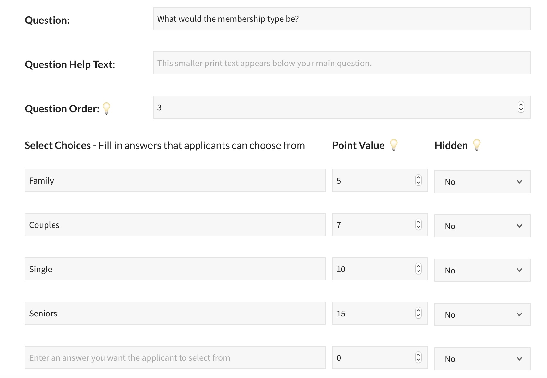Image resolution: width=547 pixels, height=378 pixels.
Task: Click the Question text field
Action: (341, 19)
